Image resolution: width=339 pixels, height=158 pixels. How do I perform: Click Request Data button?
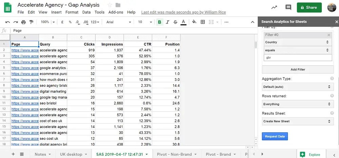coord(275,136)
